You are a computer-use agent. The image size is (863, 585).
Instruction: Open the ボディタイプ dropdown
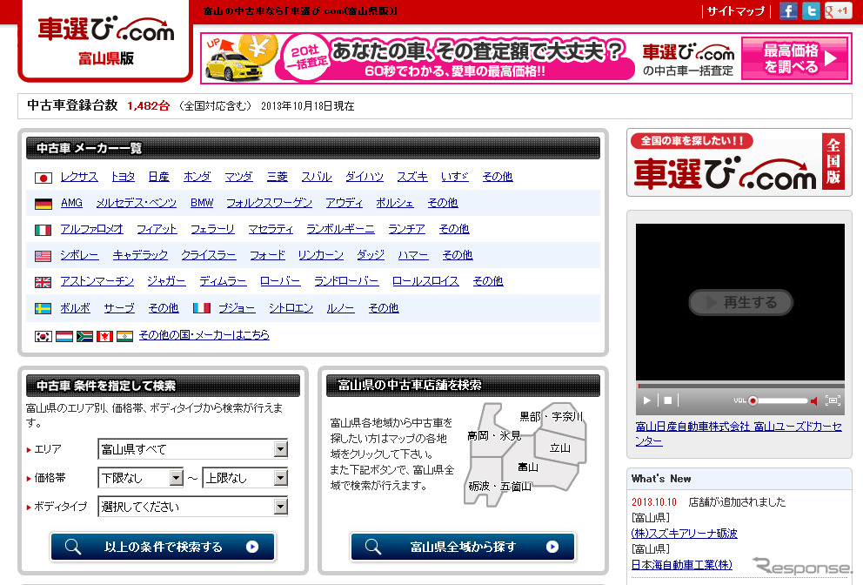[192, 507]
